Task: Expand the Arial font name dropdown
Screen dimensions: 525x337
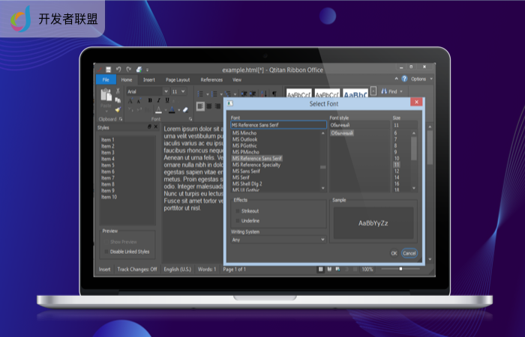Action: click(166, 91)
